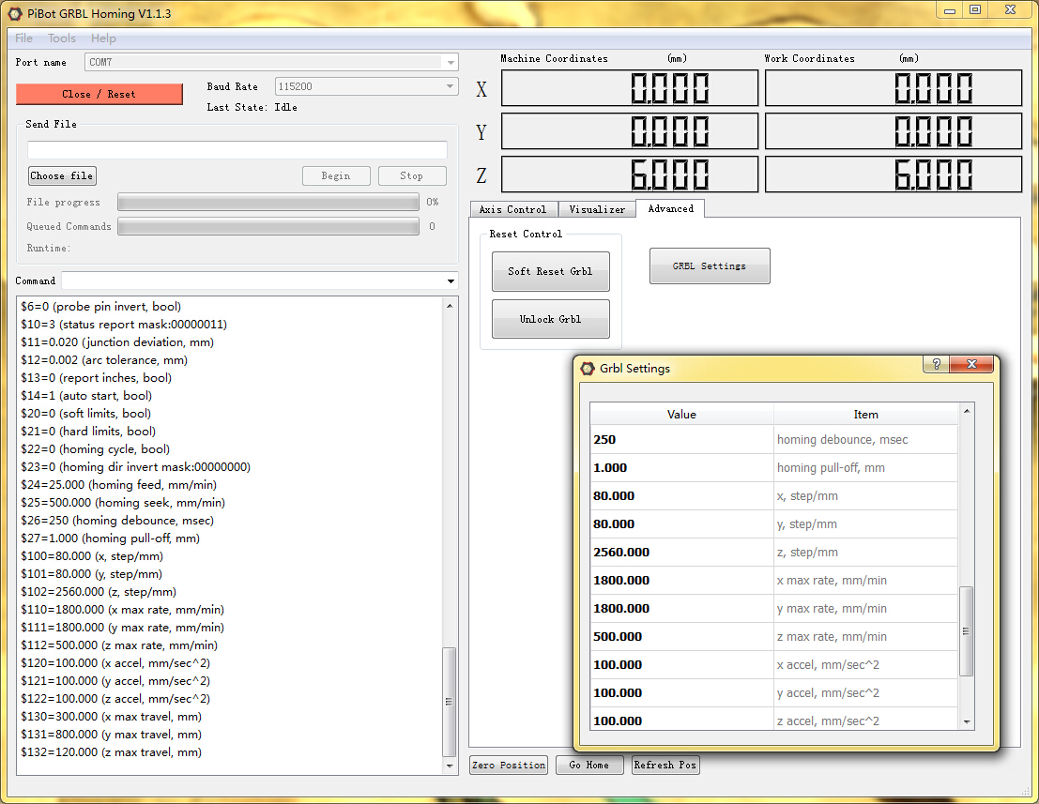The width and height of the screenshot is (1039, 804).
Task: Open the File menu
Action: tap(23, 38)
